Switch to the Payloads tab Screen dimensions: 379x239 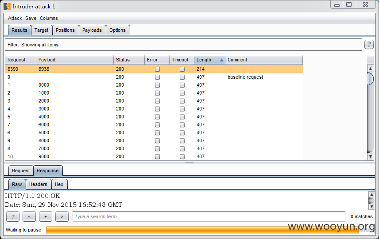pyautogui.click(x=92, y=30)
